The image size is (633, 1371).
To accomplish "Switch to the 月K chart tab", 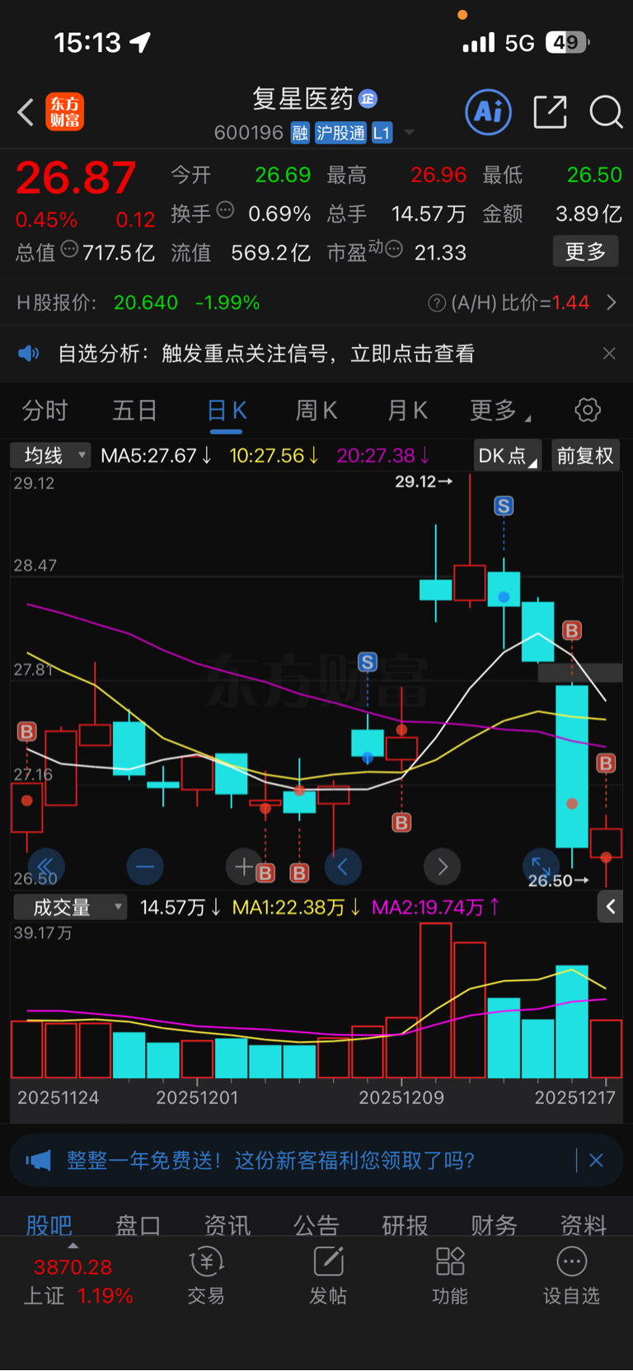I will pos(407,410).
